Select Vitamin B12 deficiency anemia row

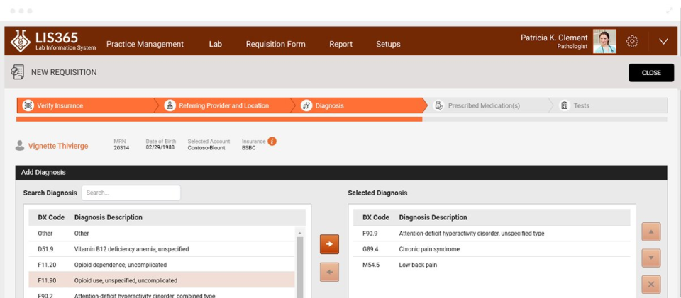click(x=162, y=249)
